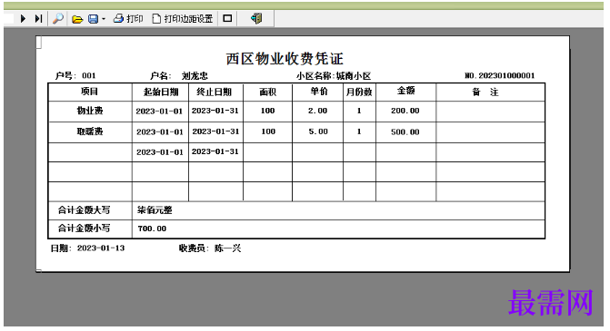The image size is (610, 331).
Task: Select the 备注 column header
Action: click(x=485, y=92)
